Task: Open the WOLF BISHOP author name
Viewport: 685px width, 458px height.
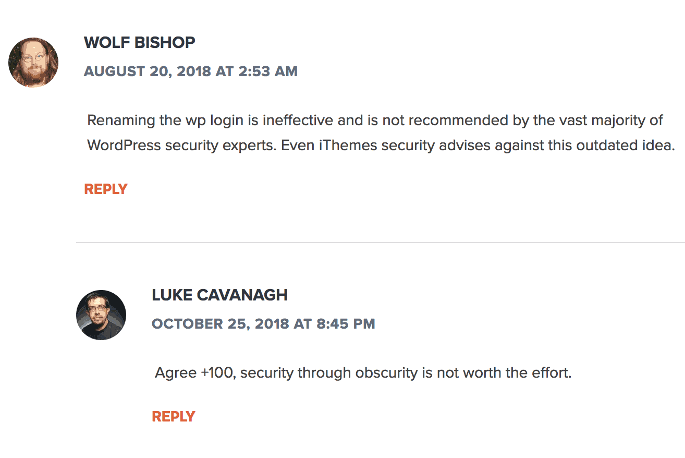Action: (x=140, y=42)
